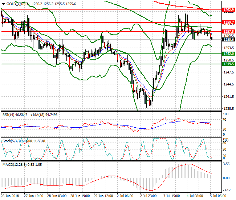The image size is (236, 200).
Task: Select the red 1262.9 price level label
Action: (228, 10)
